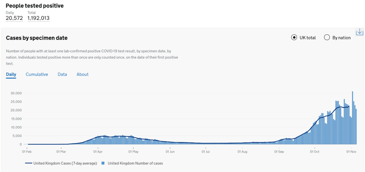Open the Data tab

[63, 75]
